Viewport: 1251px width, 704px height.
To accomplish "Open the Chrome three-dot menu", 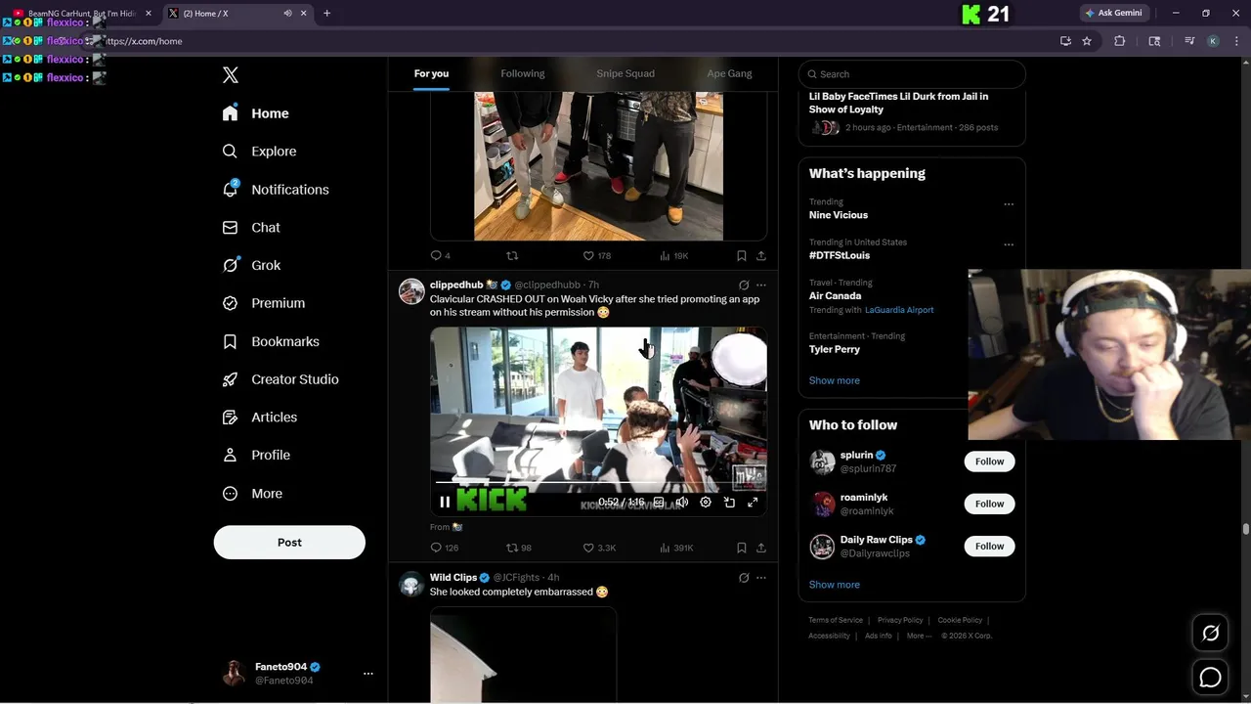I will pyautogui.click(x=1236, y=41).
